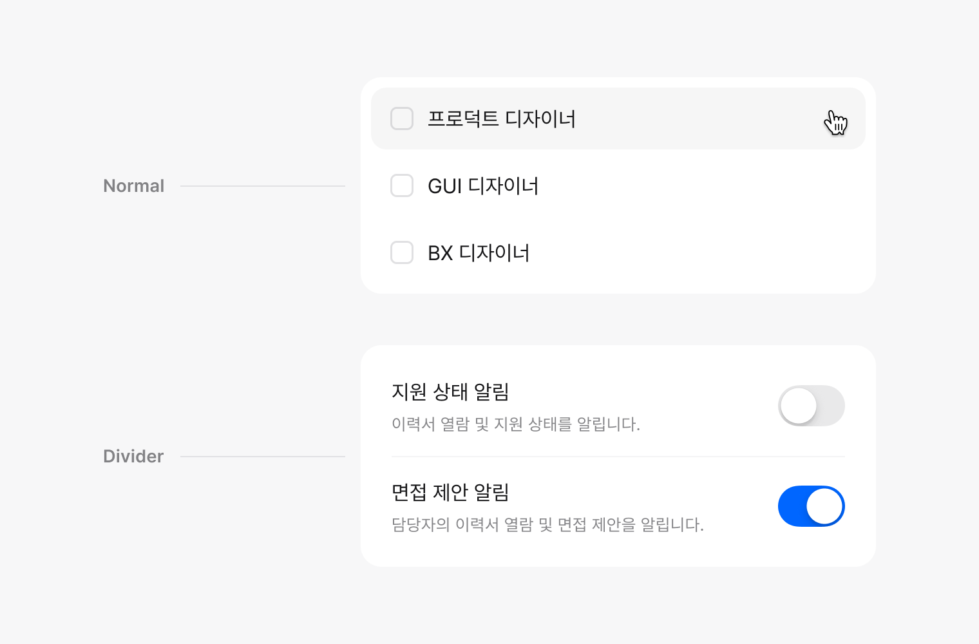Click the 지원 상태 알림 title

pos(450,392)
